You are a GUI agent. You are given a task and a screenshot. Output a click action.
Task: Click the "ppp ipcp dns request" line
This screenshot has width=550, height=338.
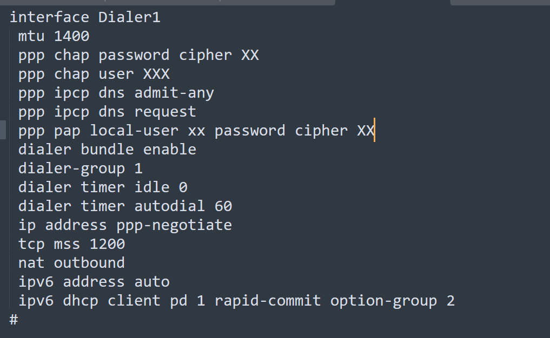tap(107, 112)
